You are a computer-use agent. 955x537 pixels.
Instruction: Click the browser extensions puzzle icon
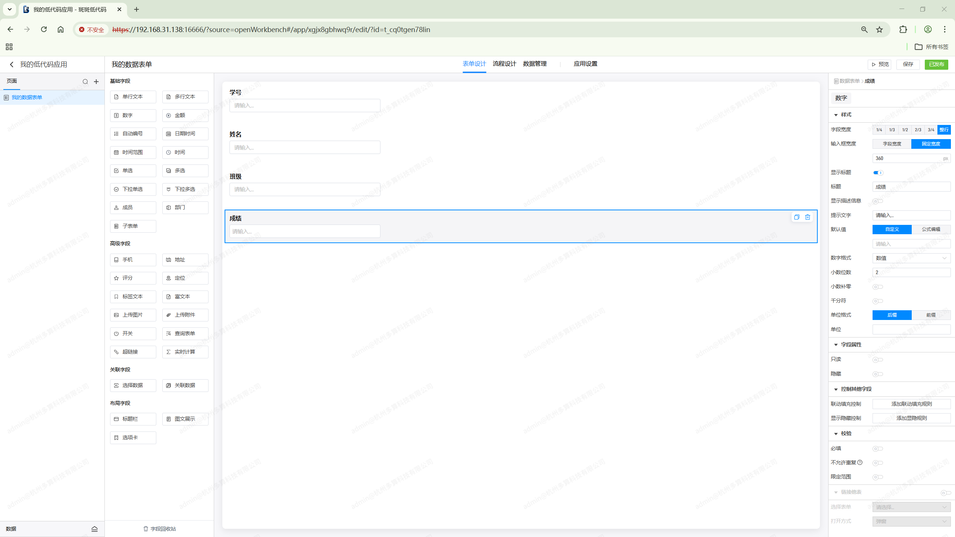pos(903,29)
